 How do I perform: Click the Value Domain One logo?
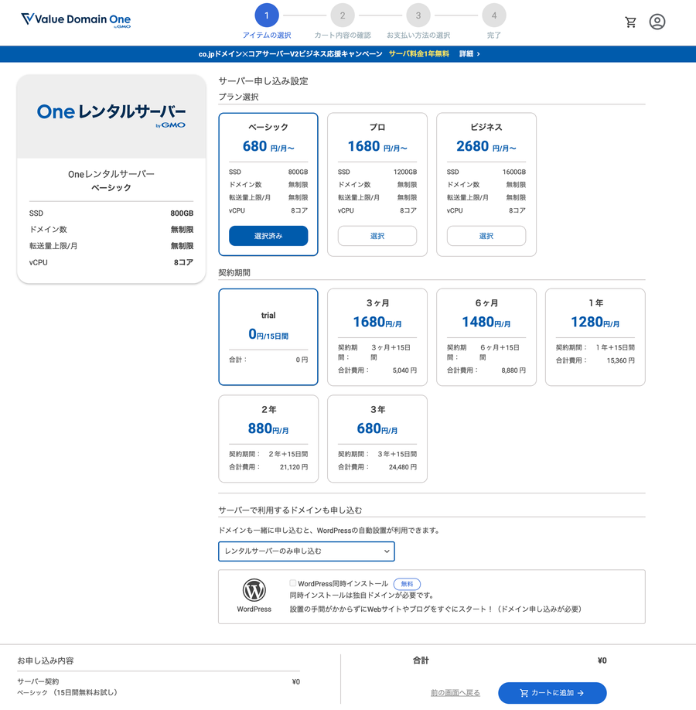coord(76,19)
